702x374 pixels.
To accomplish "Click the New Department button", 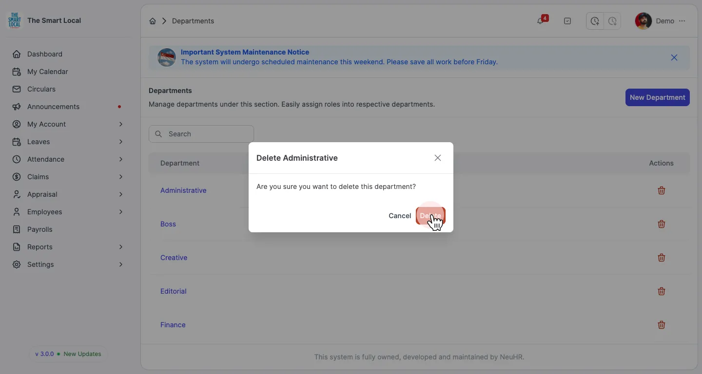I will tap(657, 97).
